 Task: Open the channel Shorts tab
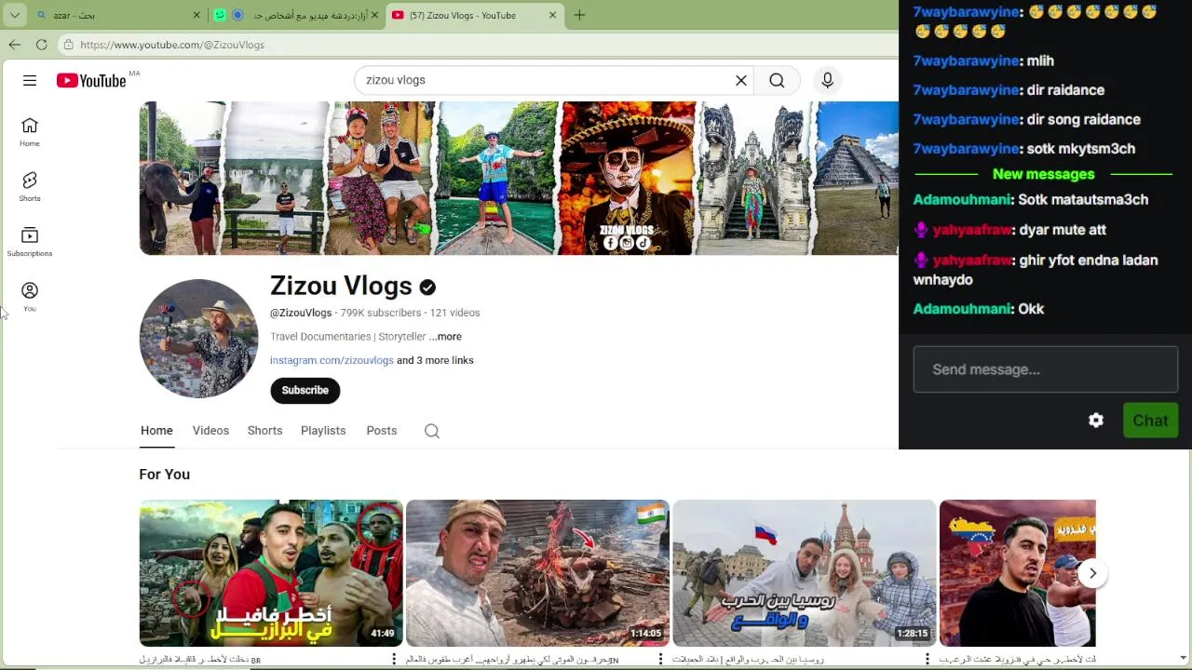pyautogui.click(x=264, y=431)
